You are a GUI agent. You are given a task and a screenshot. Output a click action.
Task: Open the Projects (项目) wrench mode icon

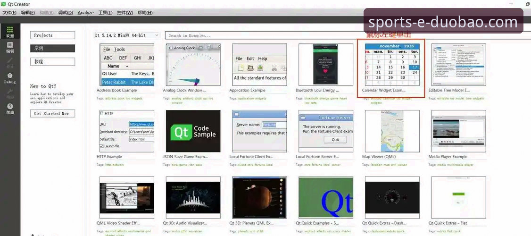pyautogui.click(x=10, y=93)
